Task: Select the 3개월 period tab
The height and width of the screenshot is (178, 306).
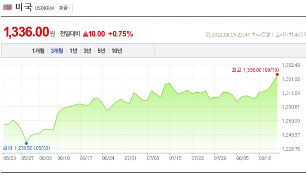Action: pos(57,51)
